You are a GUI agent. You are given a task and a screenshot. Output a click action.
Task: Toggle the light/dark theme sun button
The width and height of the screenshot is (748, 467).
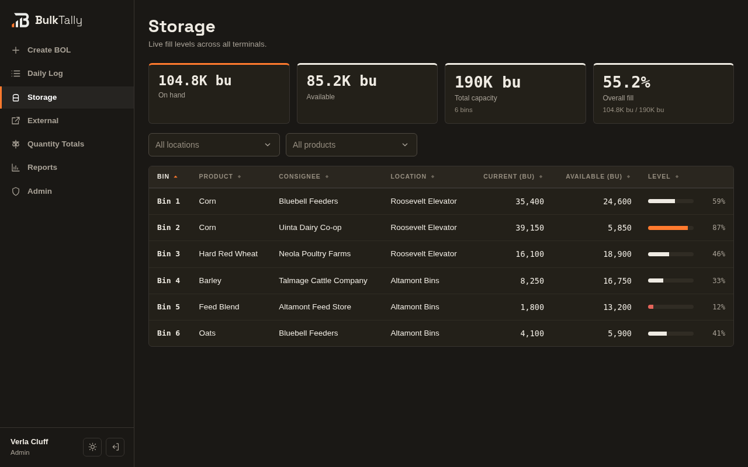tap(92, 447)
